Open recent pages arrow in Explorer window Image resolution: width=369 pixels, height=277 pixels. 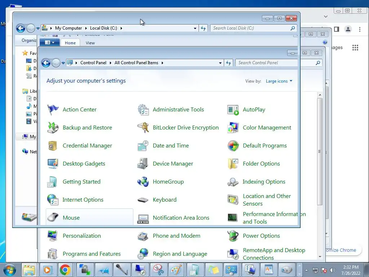pyautogui.click(x=38, y=28)
